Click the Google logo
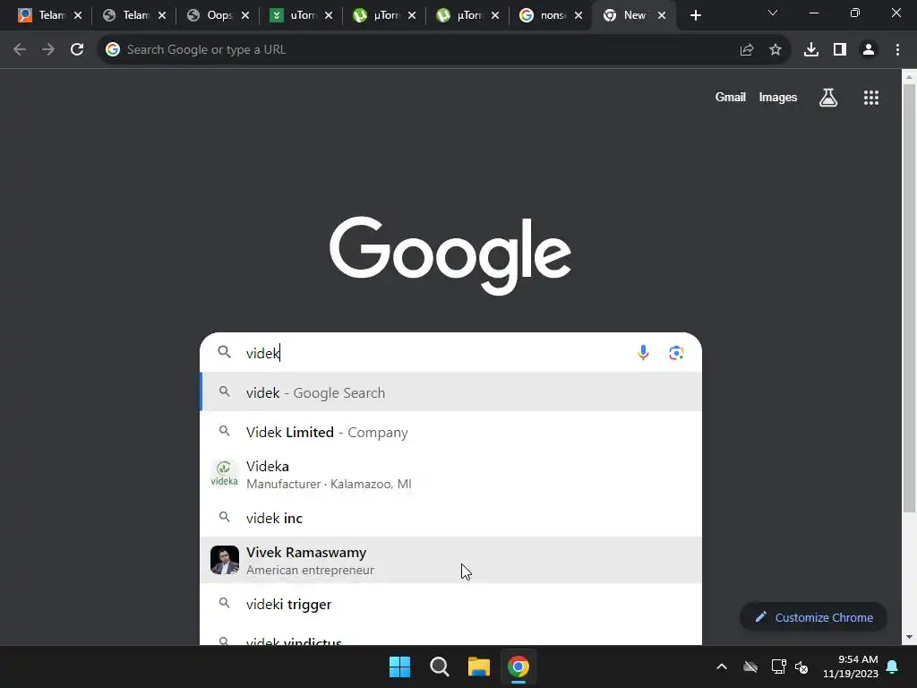Image resolution: width=917 pixels, height=688 pixels. tap(450, 255)
